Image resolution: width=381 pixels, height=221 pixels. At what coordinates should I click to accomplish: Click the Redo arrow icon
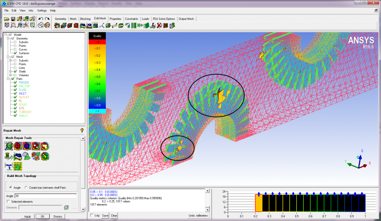tap(47, 19)
